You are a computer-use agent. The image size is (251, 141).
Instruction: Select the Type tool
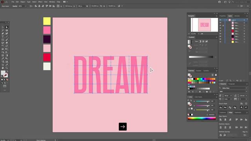(x=3, y=37)
